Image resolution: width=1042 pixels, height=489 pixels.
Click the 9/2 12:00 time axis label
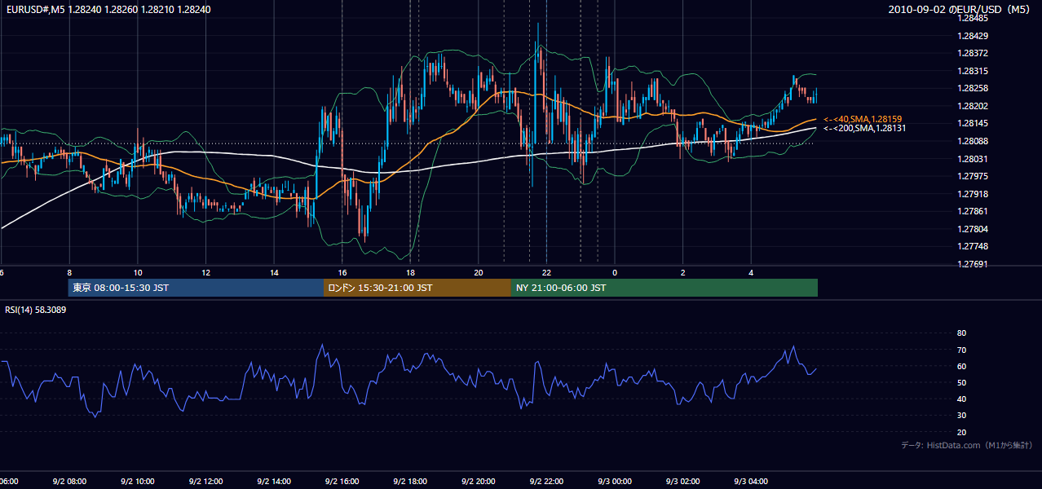[205, 482]
